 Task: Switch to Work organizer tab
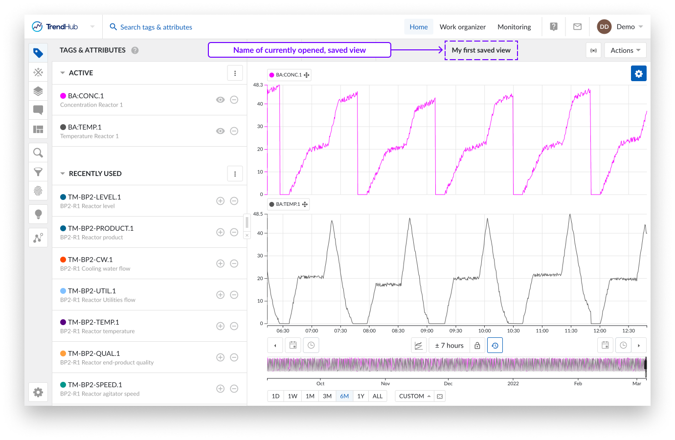coord(462,27)
